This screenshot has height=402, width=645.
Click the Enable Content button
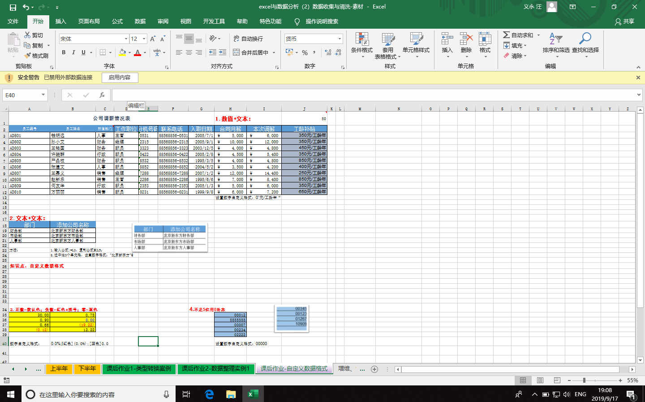coord(120,78)
